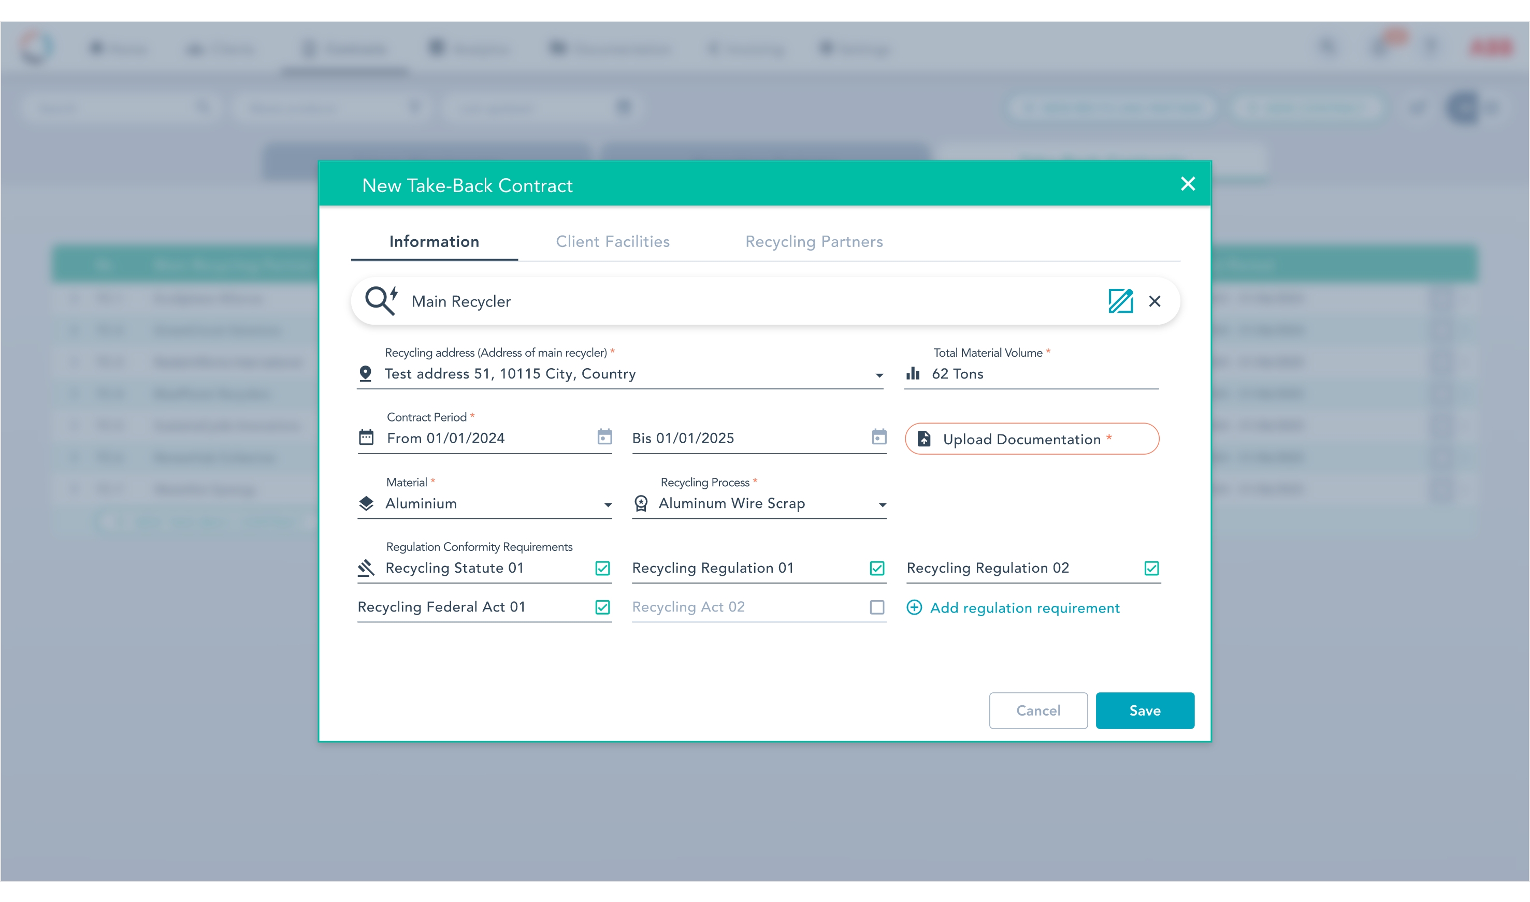This screenshot has width=1530, height=902.
Task: Clear the Main Recycler search field
Action: pos(1154,301)
